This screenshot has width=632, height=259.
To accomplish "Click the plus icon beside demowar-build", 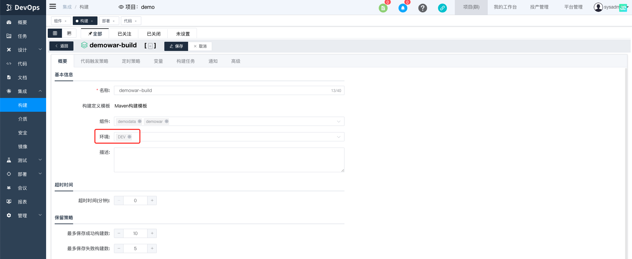I will click(150, 46).
